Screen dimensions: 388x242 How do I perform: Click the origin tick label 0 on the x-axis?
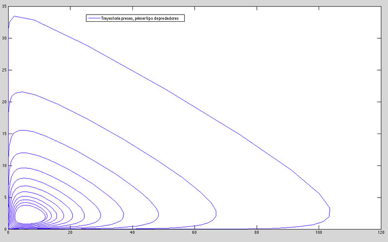9,234
